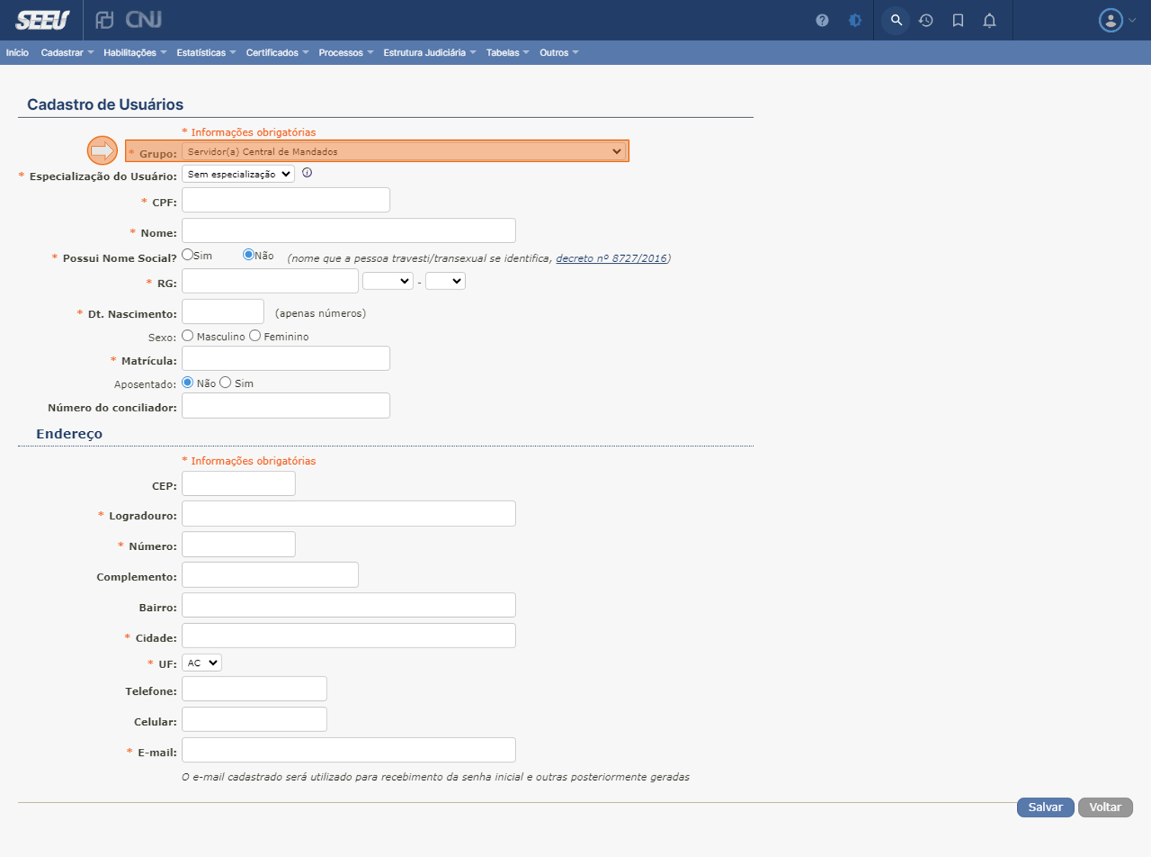Open the search magnifier icon
1151x857 pixels.
(x=896, y=21)
